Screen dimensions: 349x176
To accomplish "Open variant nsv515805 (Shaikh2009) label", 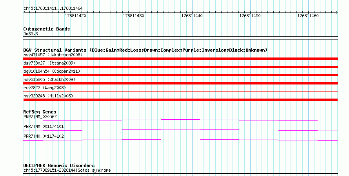I will 49,79.
